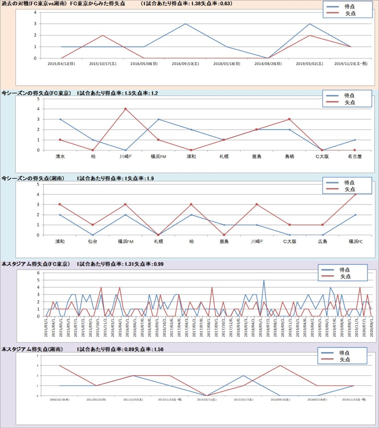This screenshot has width=379, height=428.
Task: Click the 2013/11/23(土・祝) axis label
Action: (x=170, y=400)
